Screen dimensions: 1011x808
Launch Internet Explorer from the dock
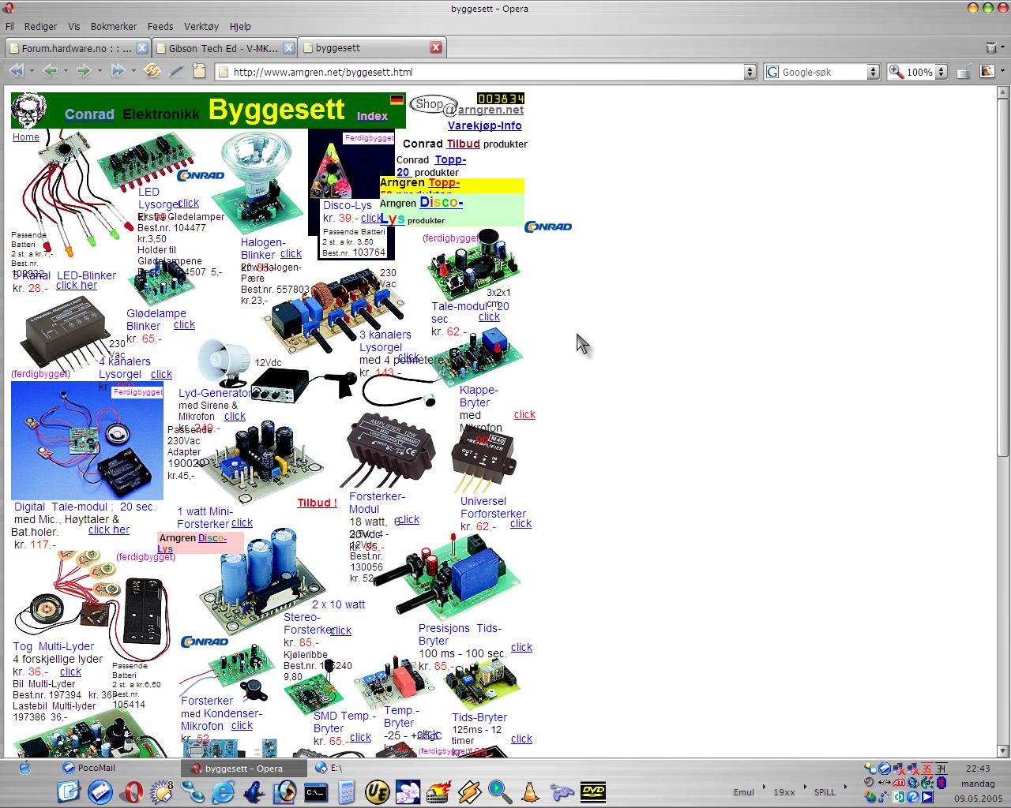click(x=224, y=791)
